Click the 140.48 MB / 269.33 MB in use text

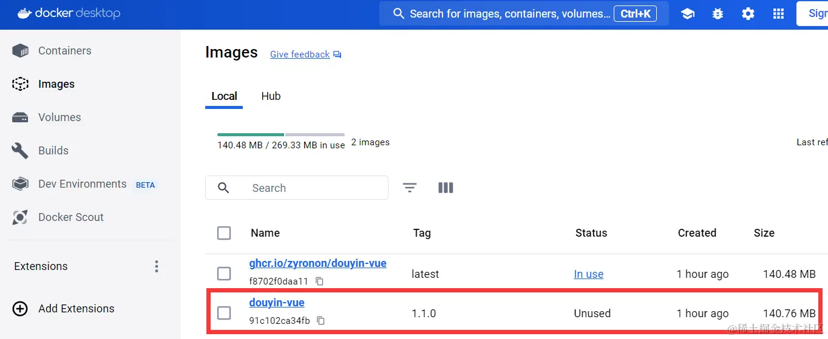point(281,145)
